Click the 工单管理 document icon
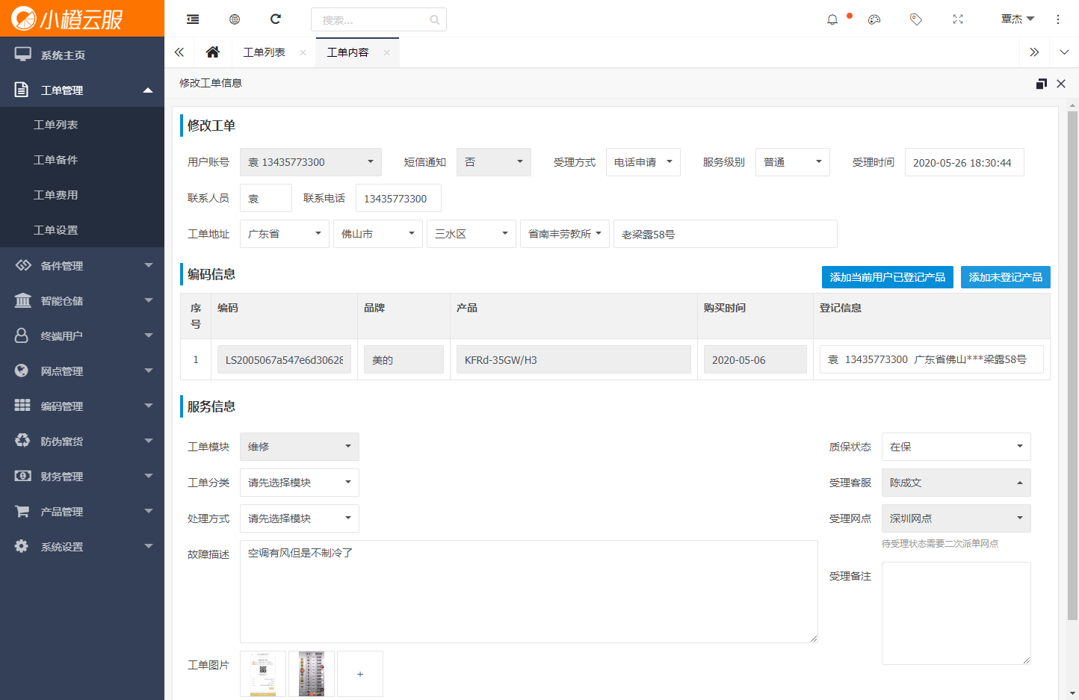Viewport: 1079px width, 700px height. [x=22, y=90]
